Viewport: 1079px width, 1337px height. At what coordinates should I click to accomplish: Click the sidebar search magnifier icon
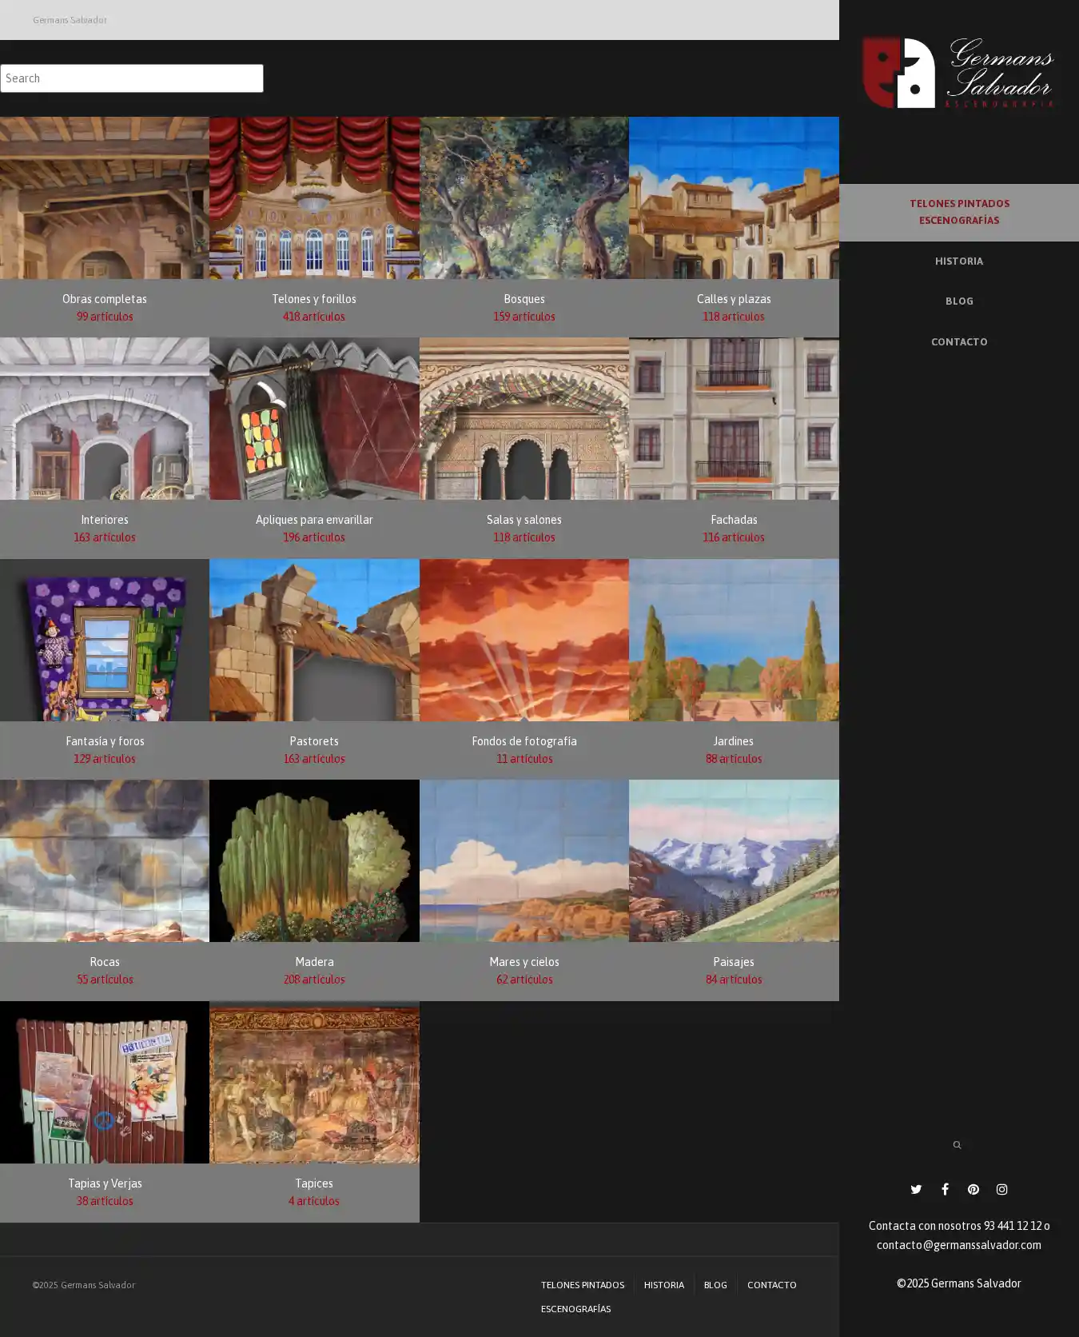tap(957, 1145)
